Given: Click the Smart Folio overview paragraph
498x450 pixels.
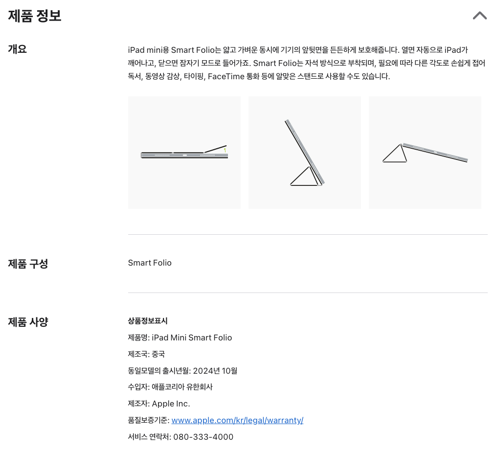Looking at the screenshot, I should point(307,63).
